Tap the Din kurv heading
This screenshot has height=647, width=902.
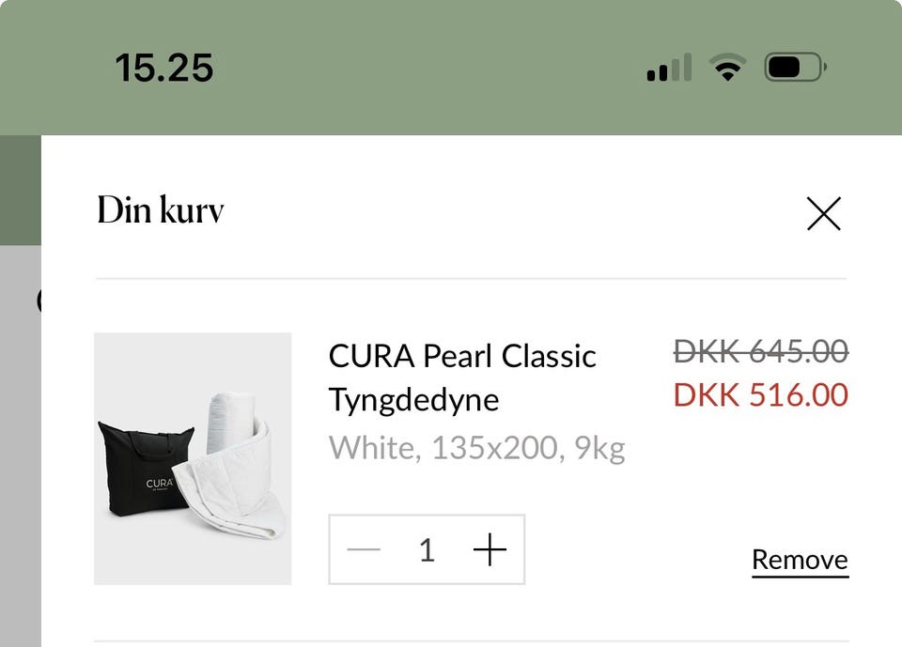(161, 211)
